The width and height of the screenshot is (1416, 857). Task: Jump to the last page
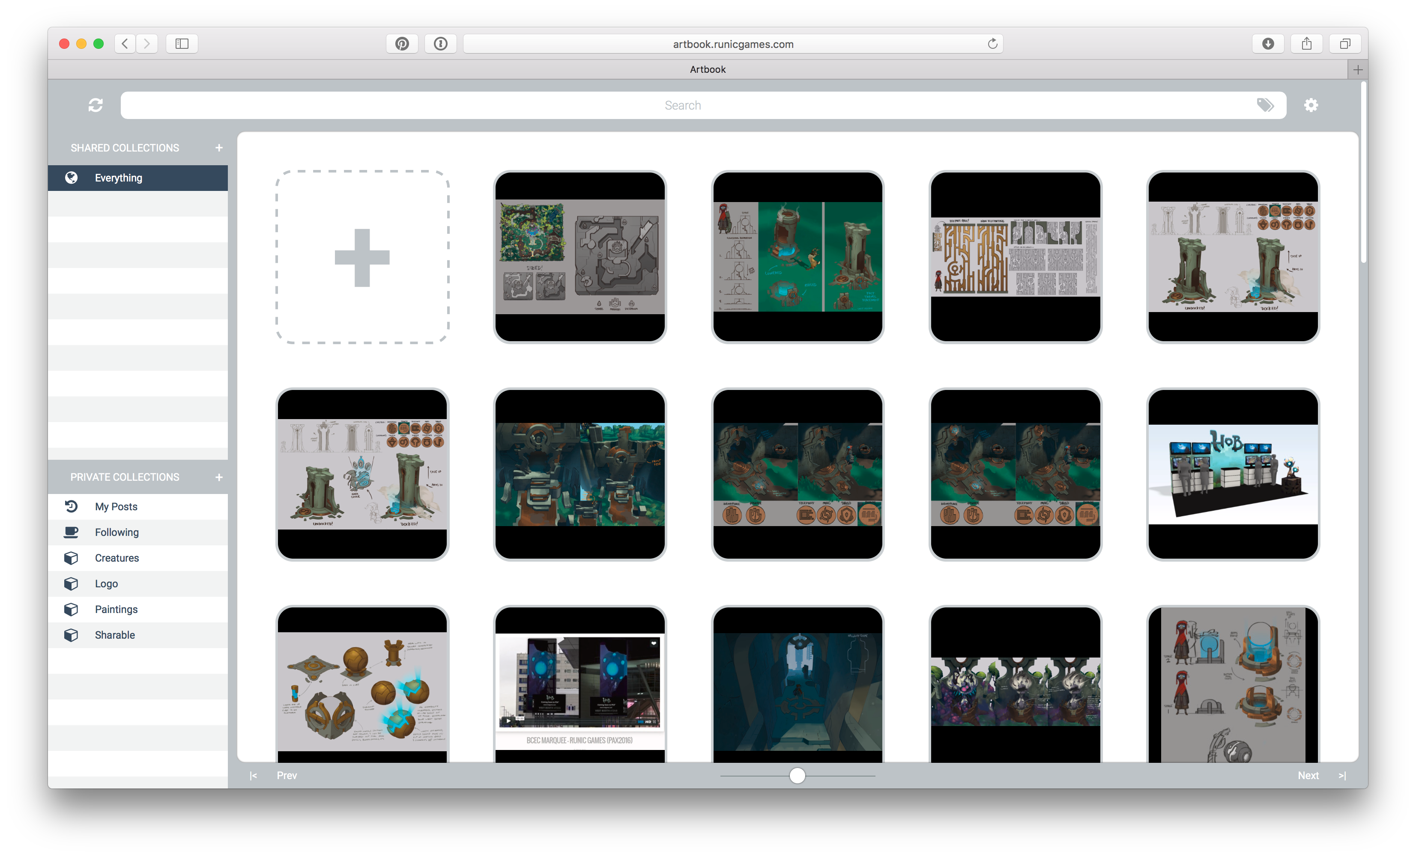click(x=1342, y=775)
